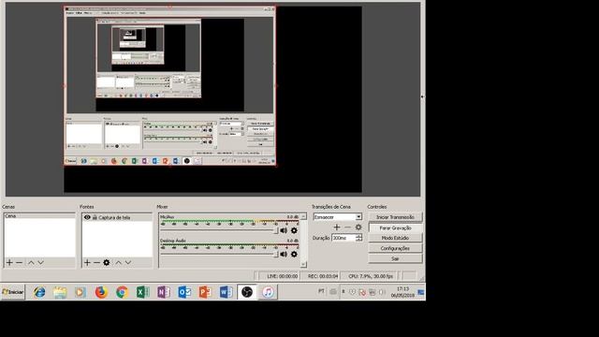The width and height of the screenshot is (599, 337).
Task: Open Mic/Aux audio settings gear
Action: click(294, 230)
